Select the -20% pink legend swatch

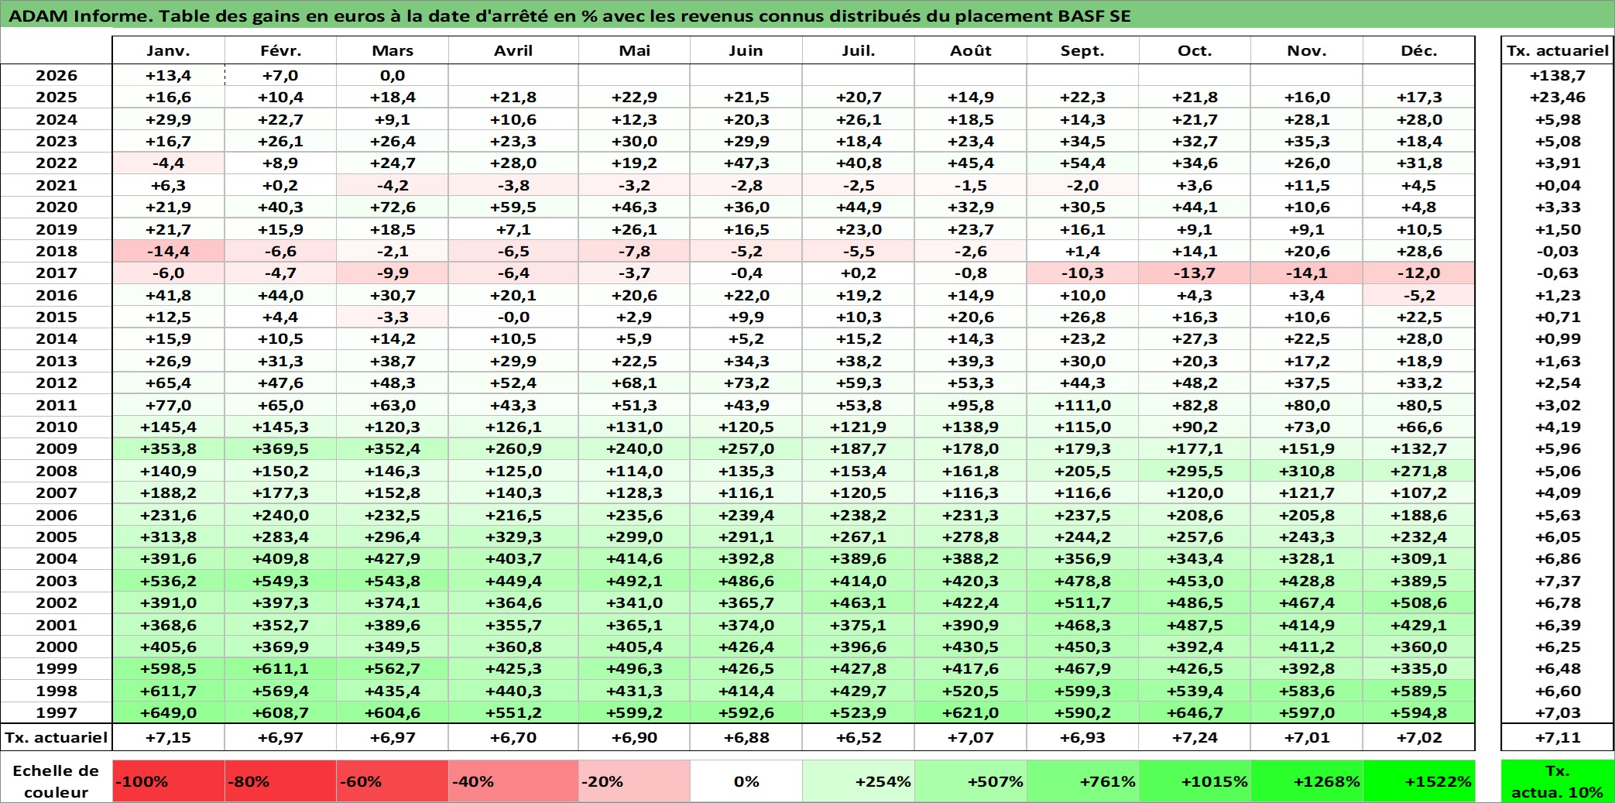pyautogui.click(x=634, y=781)
